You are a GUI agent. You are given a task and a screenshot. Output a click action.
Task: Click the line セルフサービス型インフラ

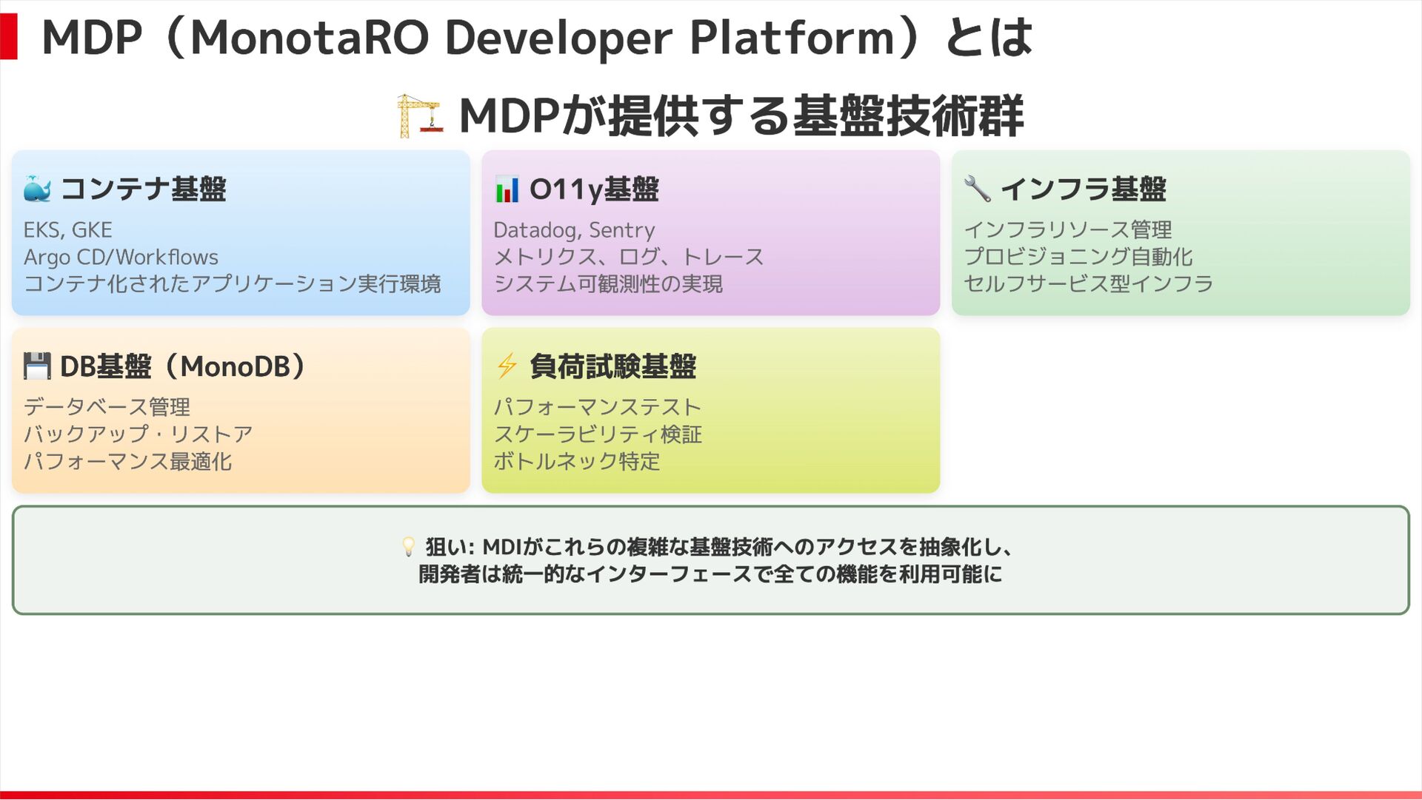coord(1088,284)
